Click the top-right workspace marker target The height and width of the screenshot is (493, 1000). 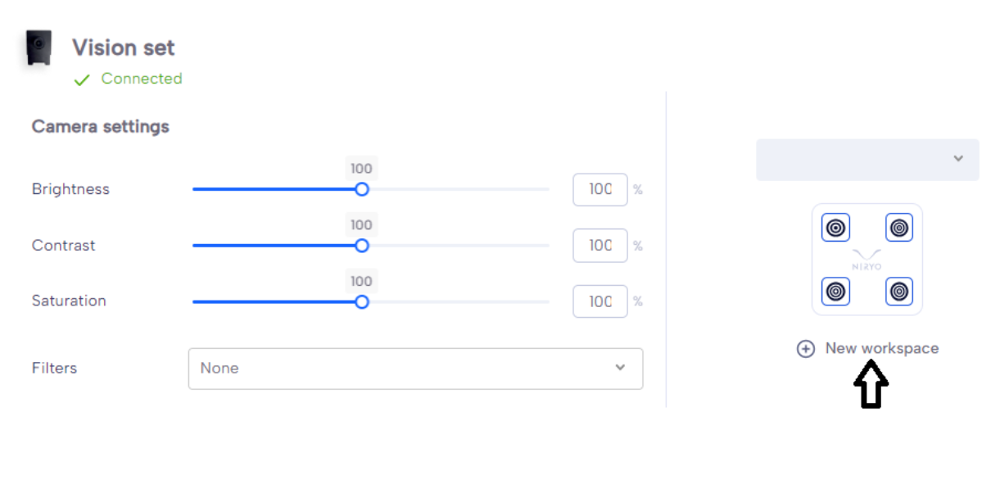point(899,228)
